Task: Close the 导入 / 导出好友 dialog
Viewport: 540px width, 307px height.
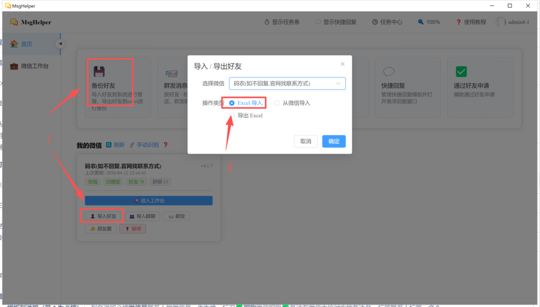Action: point(342,64)
